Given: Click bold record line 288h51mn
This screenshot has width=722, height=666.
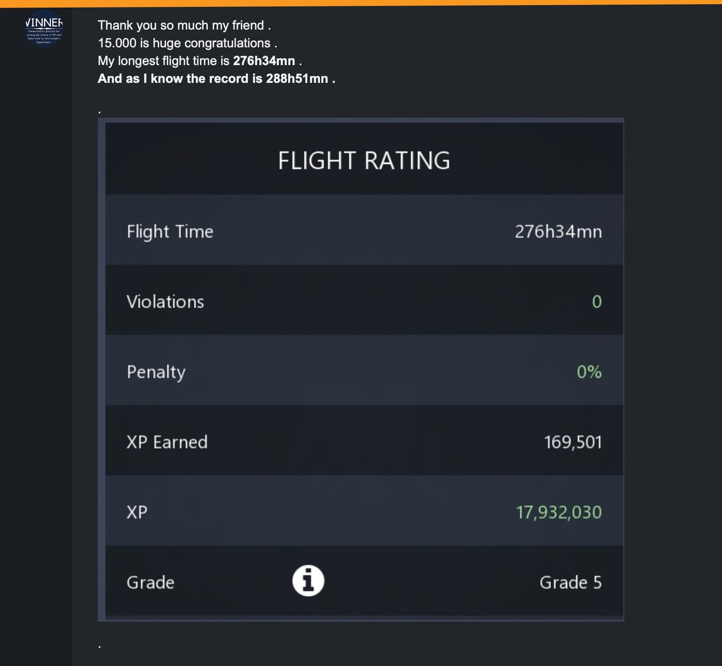Looking at the screenshot, I should [x=216, y=79].
